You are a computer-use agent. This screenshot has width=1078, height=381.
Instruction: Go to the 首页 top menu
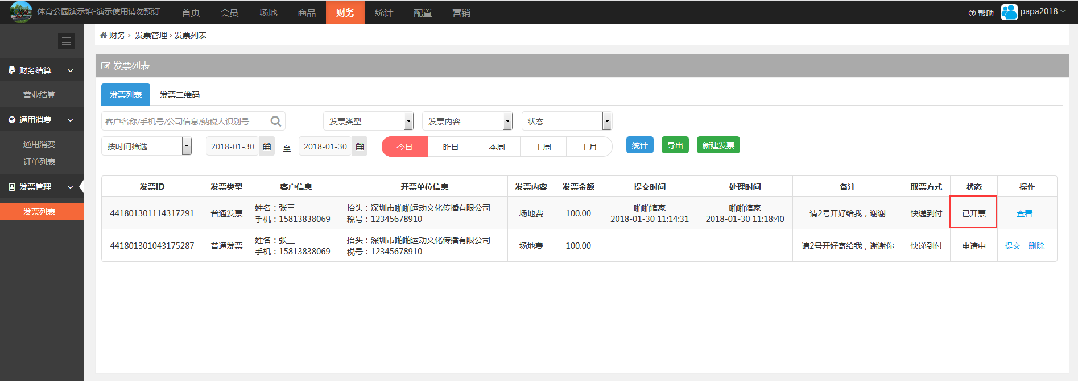click(191, 12)
